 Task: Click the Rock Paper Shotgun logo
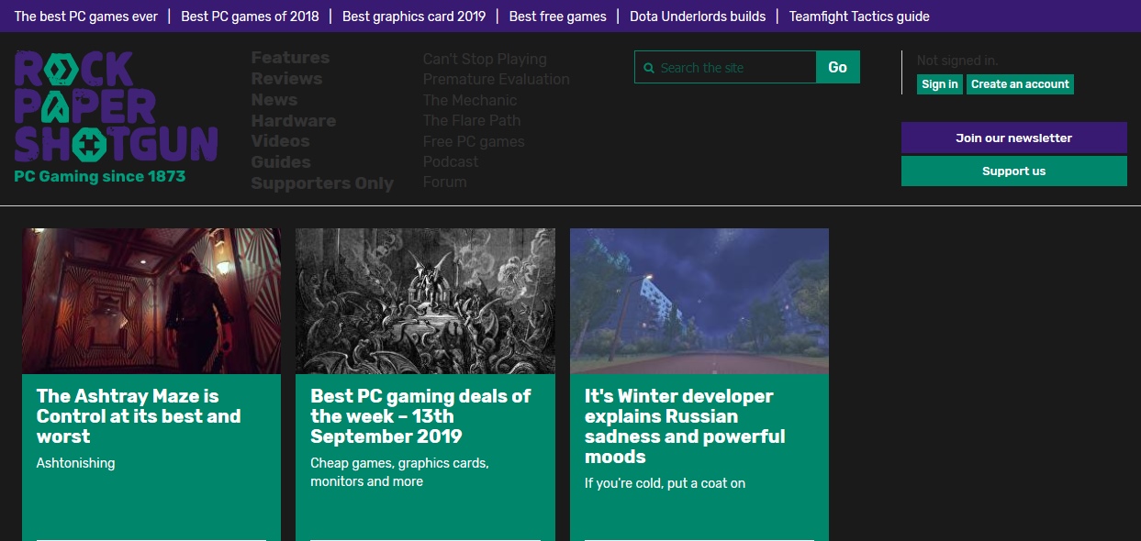(116, 107)
